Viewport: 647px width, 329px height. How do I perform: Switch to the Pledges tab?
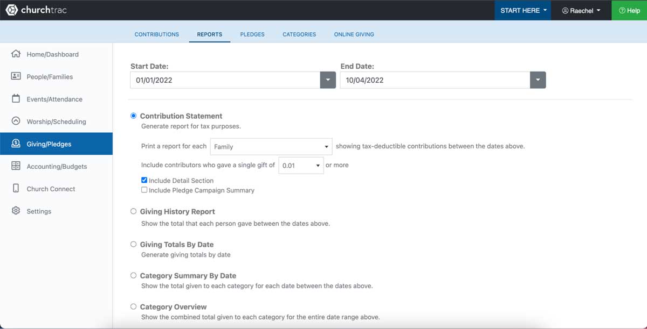point(252,34)
